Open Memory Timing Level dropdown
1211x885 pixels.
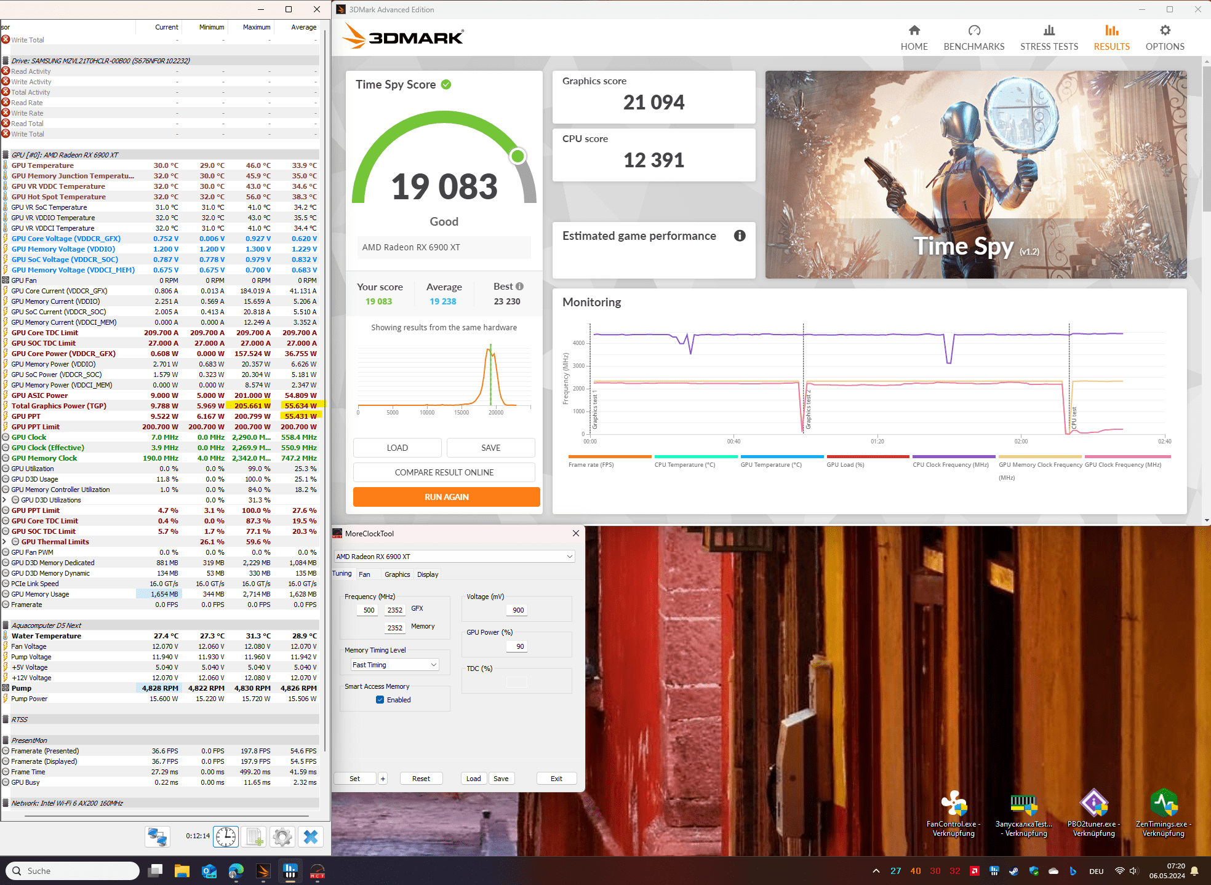[394, 665]
